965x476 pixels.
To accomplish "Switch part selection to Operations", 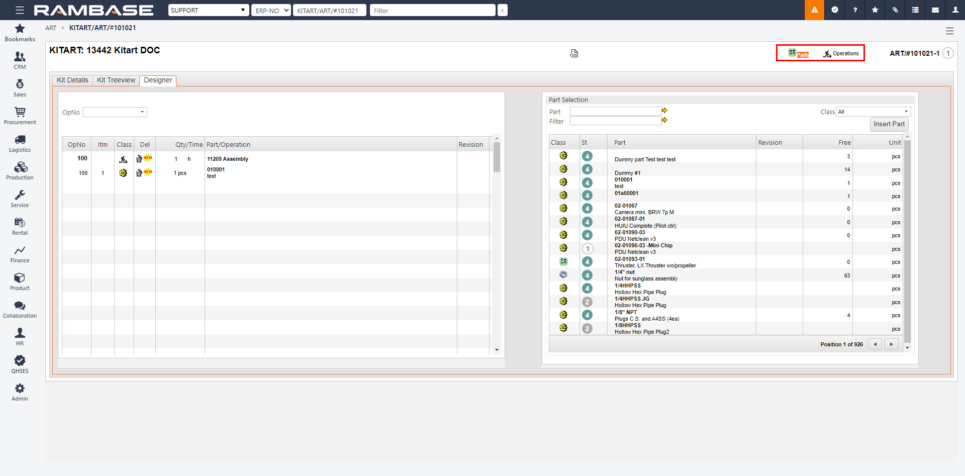I will coord(841,54).
